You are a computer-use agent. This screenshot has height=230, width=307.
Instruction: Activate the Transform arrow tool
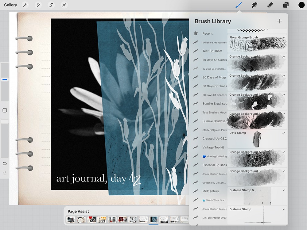[x=64, y=5]
